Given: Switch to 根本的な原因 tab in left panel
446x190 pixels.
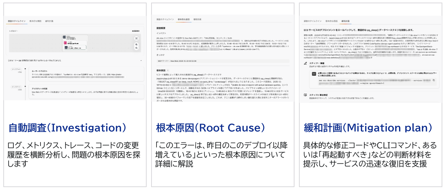Looking at the screenshot, I should (x=35, y=21).
